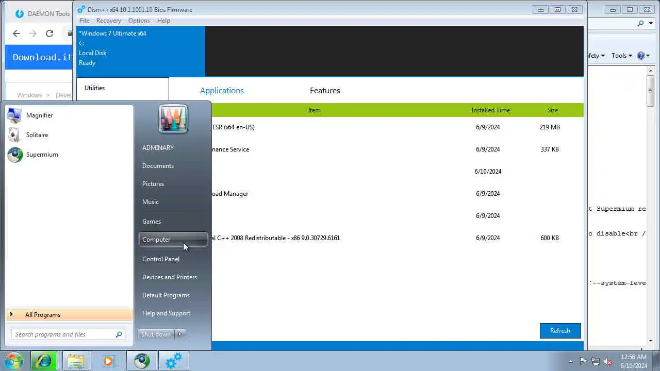The image size is (660, 371).
Task: Select the Utilities category in Dism++ sidebar
Action: coord(123,88)
